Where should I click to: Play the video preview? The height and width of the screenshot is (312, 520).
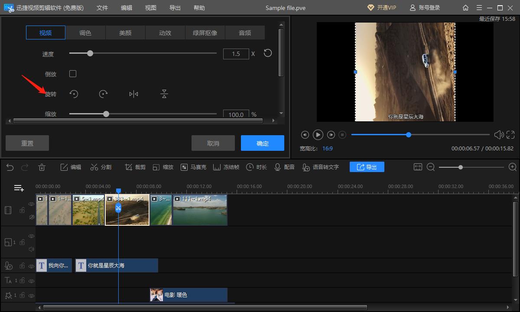pyautogui.click(x=318, y=135)
